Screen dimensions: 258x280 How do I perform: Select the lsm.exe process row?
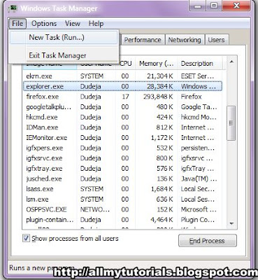[123, 199]
